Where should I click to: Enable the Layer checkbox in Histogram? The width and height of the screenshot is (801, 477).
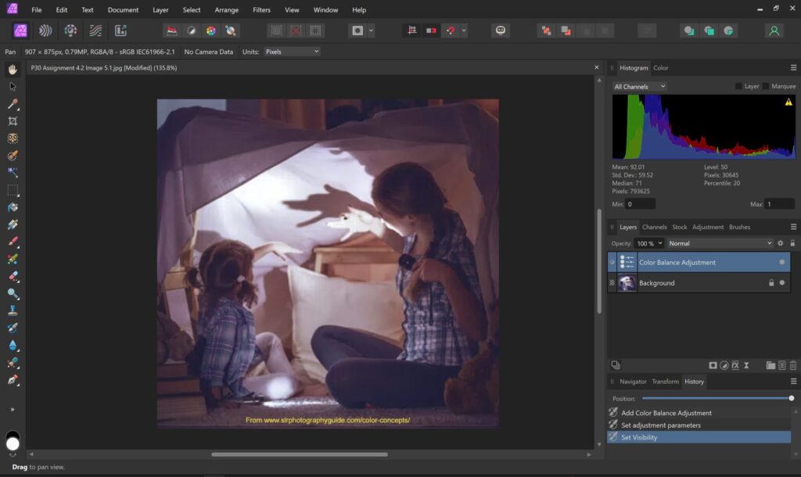(738, 86)
